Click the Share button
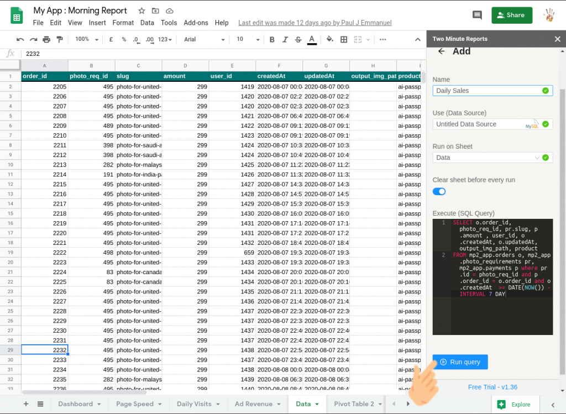The image size is (566, 414). pos(512,15)
